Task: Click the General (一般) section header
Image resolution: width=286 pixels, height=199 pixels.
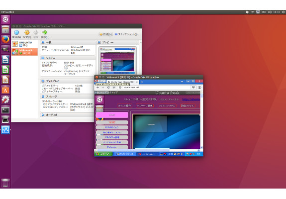Action: [x=68, y=42]
